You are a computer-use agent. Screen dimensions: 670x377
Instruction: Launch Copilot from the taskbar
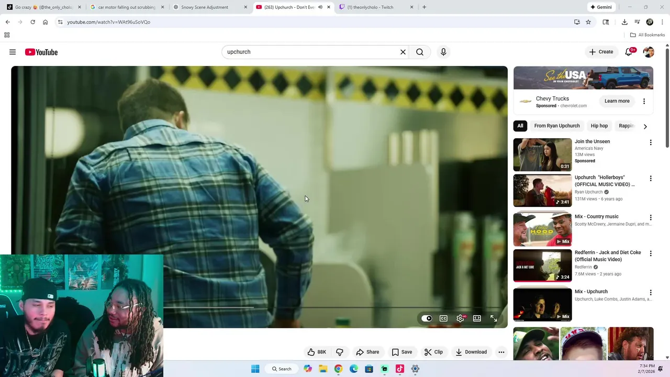pos(308,369)
